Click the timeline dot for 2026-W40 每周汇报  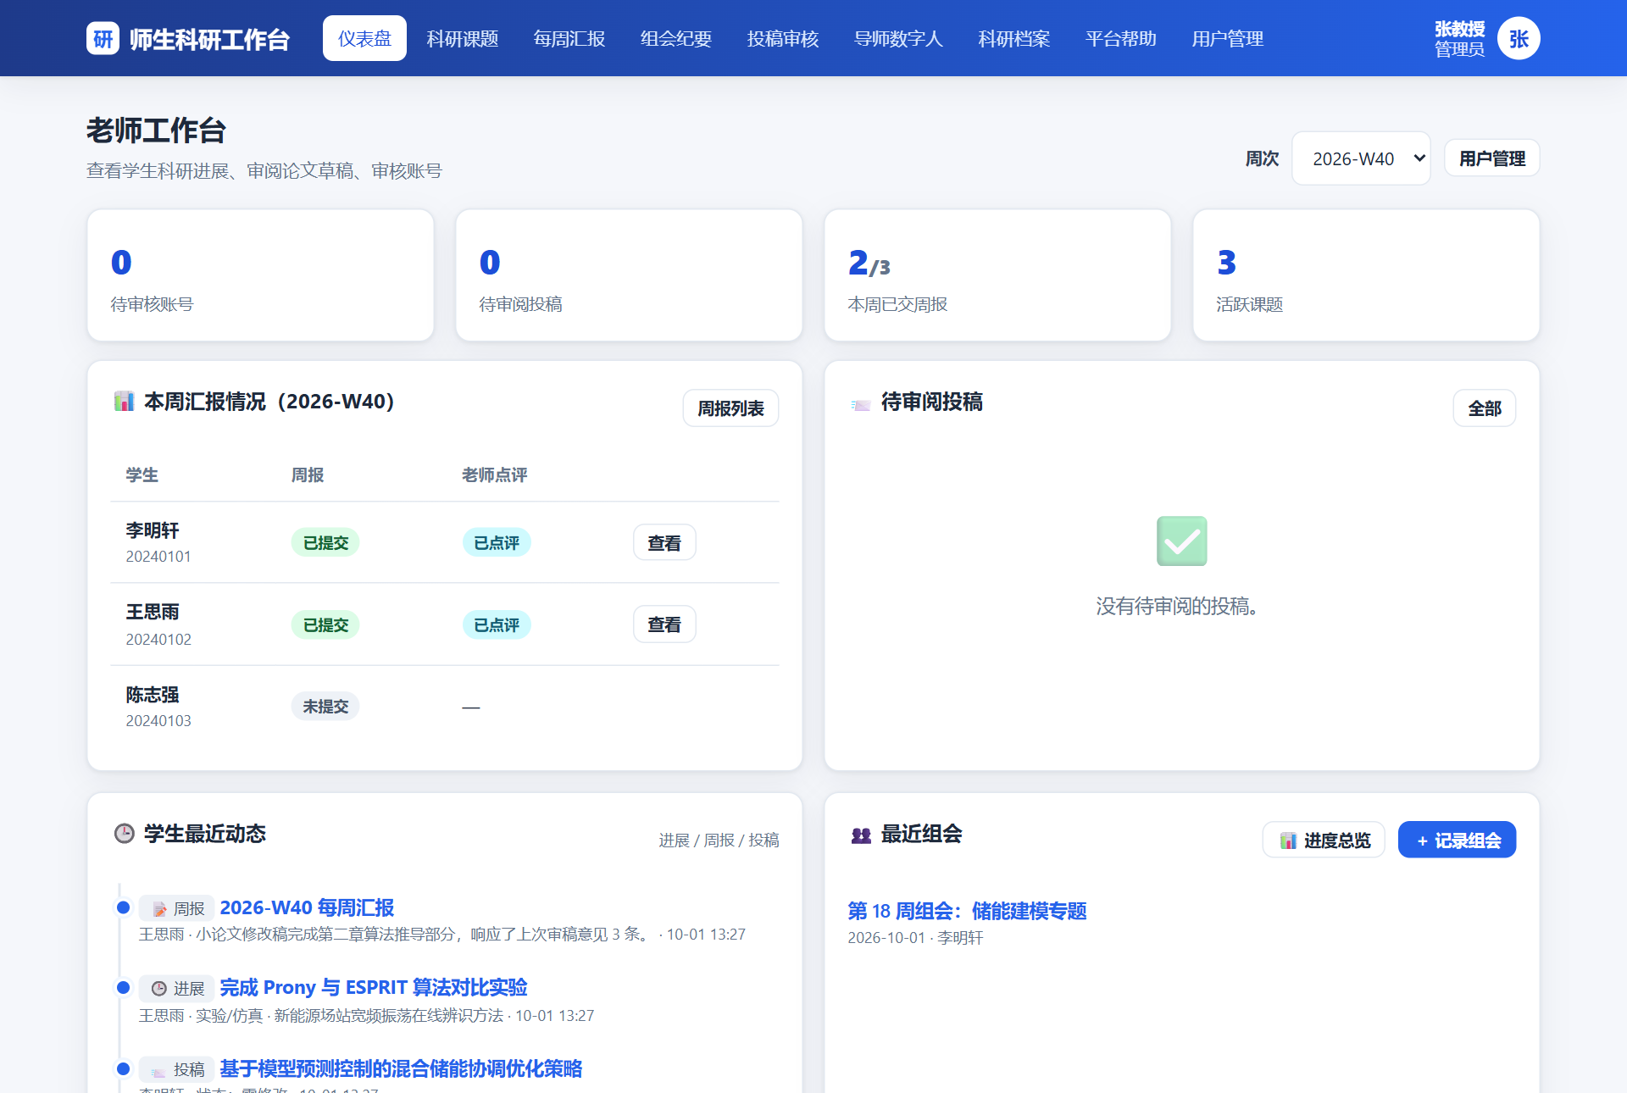[123, 907]
